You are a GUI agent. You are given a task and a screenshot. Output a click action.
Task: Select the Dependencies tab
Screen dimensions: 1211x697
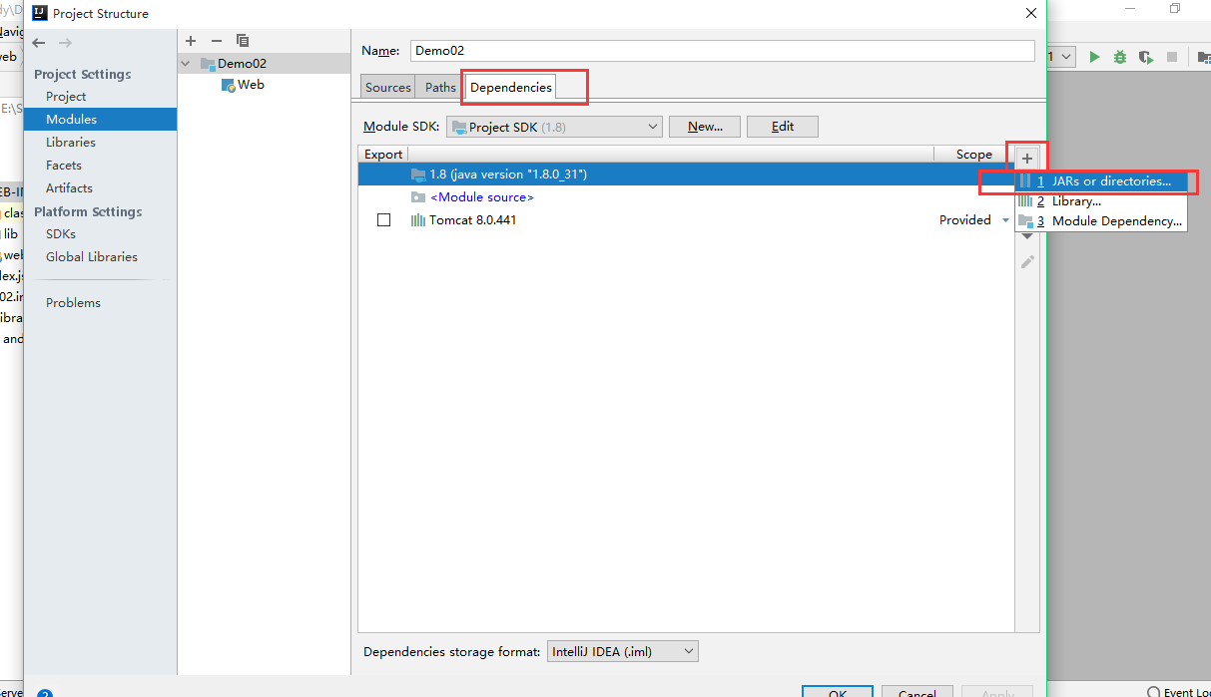(x=510, y=87)
